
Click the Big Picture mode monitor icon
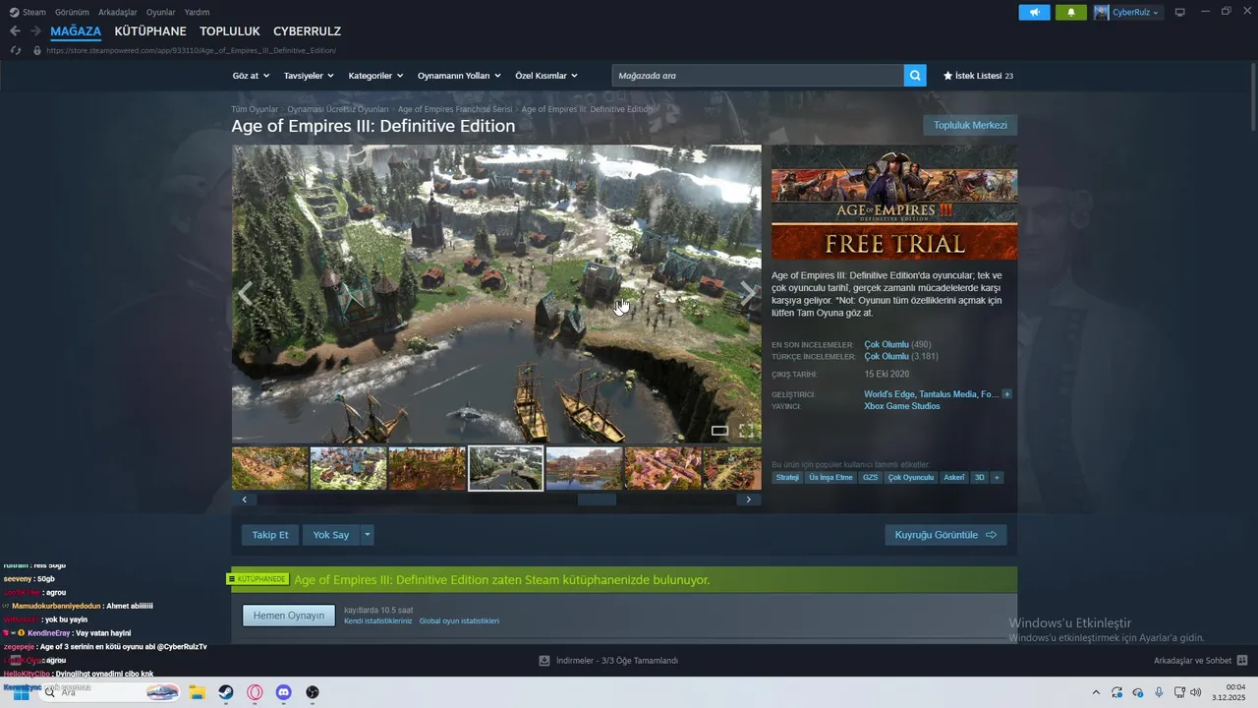pyautogui.click(x=1180, y=12)
